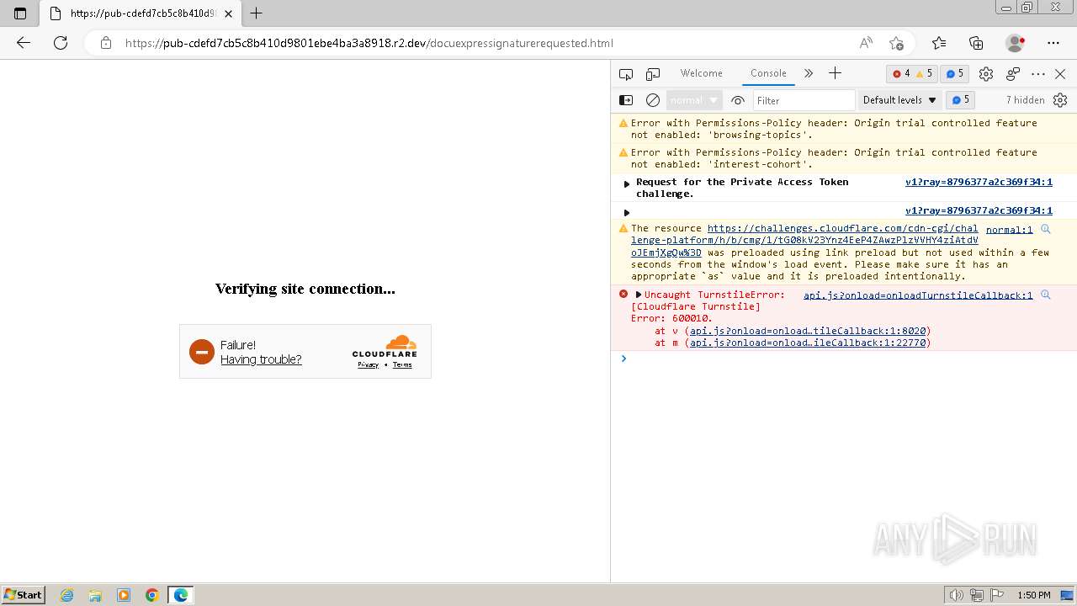This screenshot has height=606, width=1077.
Task: Open Google Chrome from the taskbar
Action: point(152,595)
